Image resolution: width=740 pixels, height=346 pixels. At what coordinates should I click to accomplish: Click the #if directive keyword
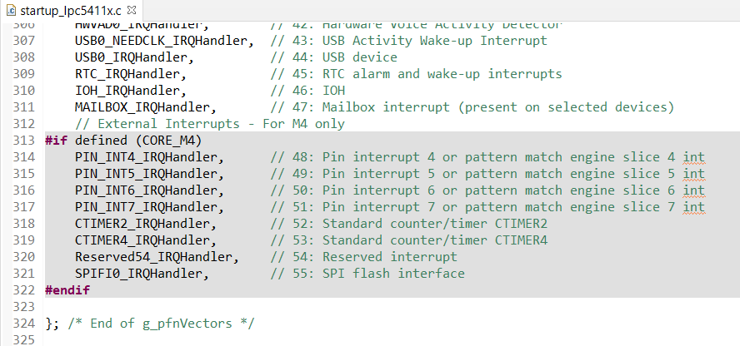coord(56,140)
